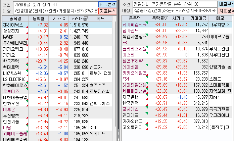Select the 다날 row
The image size is (234, 141).
click(57, 128)
